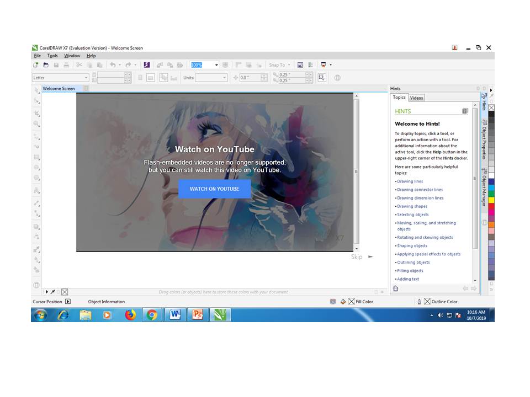Viewport: 530px width, 397px height.
Task: Click the WATCH ON YOUTUBE button
Action: [215, 189]
